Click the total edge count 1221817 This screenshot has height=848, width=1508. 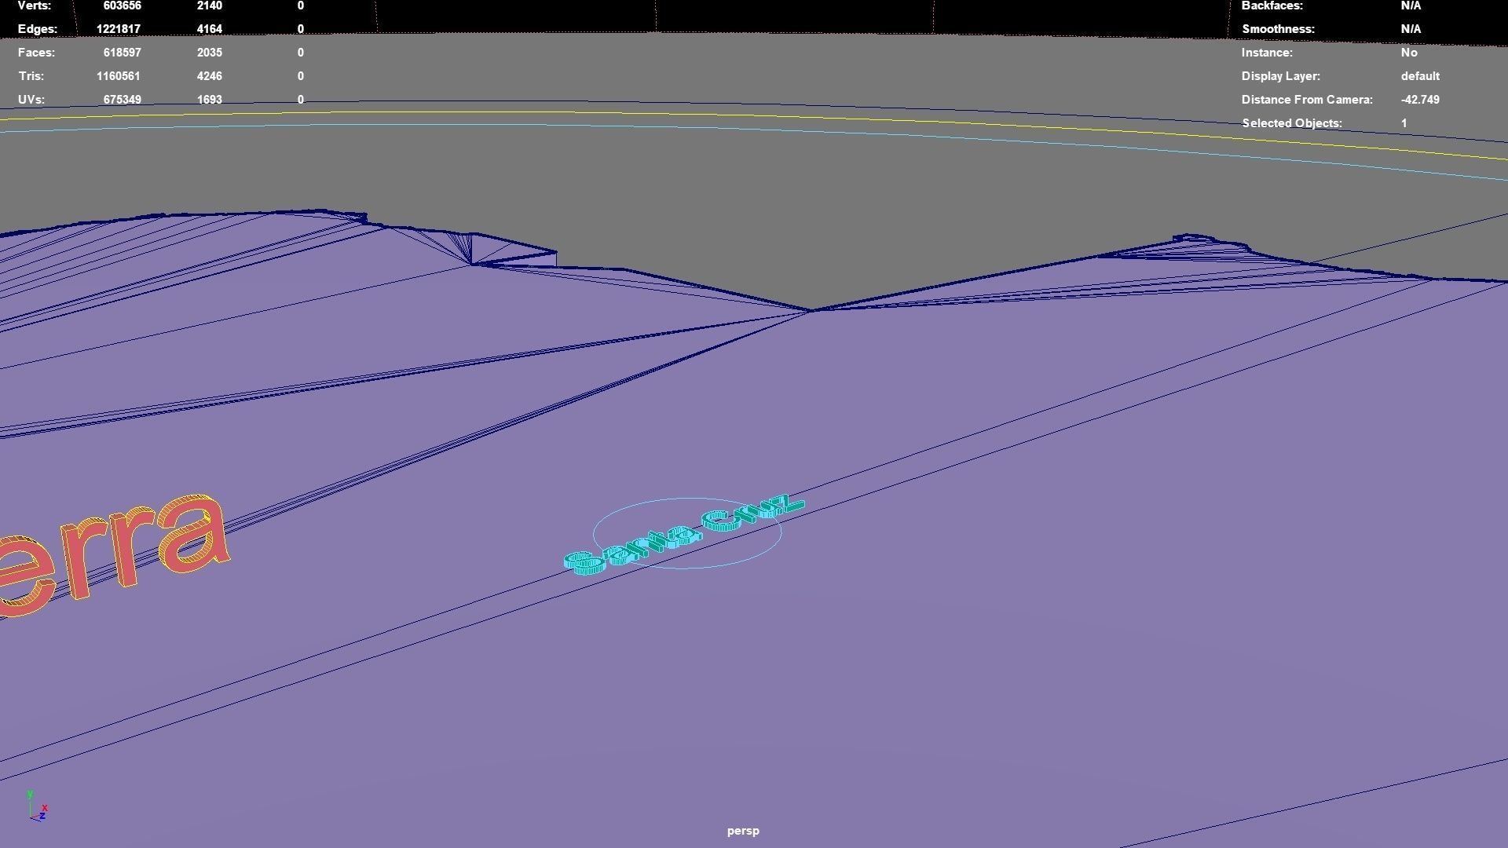coord(119,29)
